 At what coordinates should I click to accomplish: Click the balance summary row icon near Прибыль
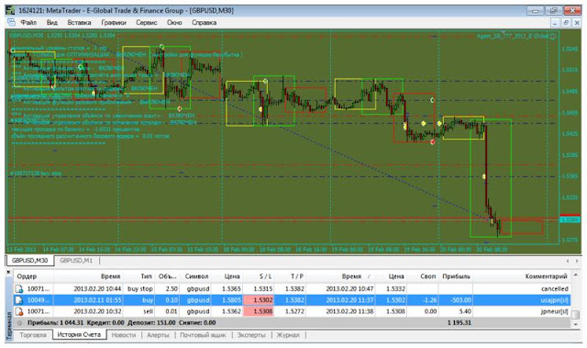point(20,322)
